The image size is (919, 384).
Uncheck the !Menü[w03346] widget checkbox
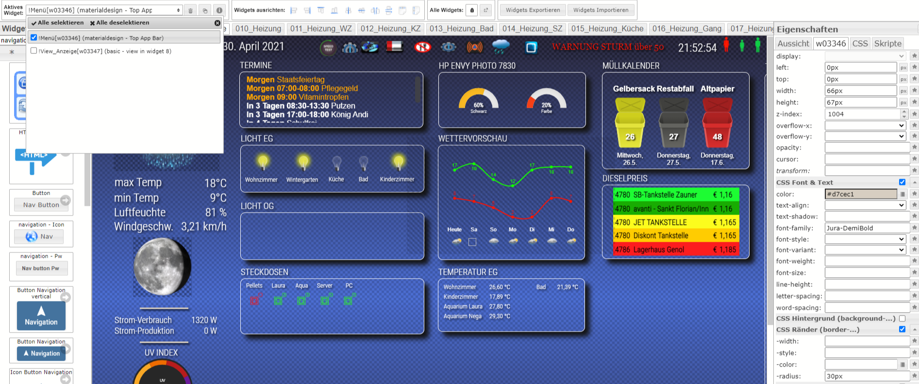coord(33,37)
